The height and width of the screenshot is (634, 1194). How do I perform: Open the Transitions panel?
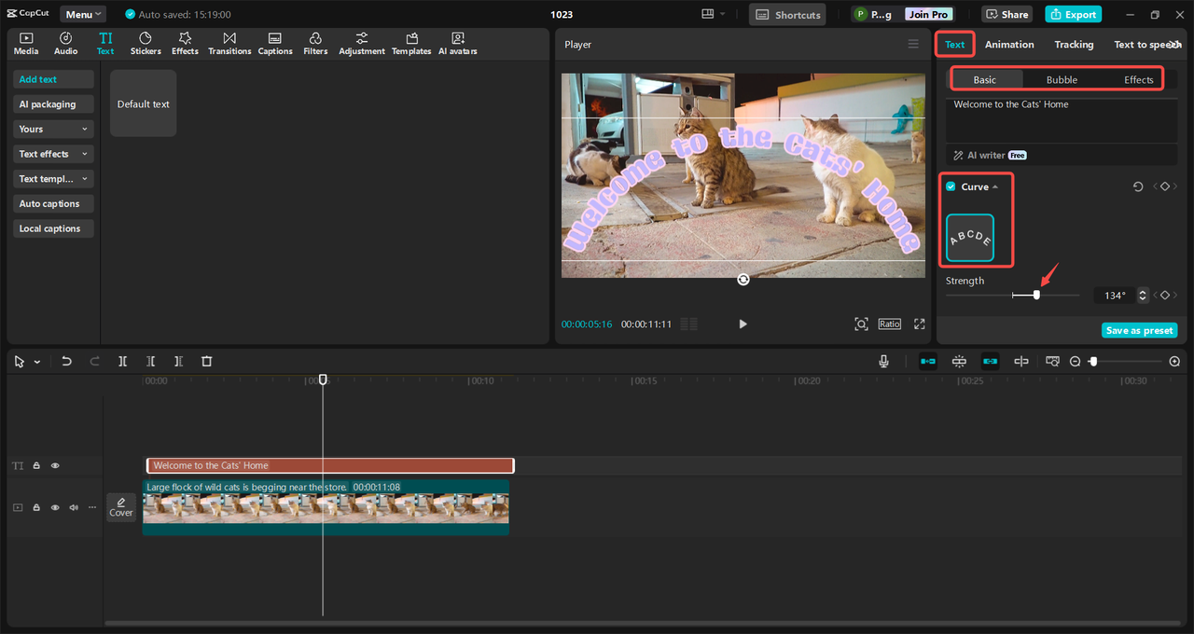[x=229, y=43]
